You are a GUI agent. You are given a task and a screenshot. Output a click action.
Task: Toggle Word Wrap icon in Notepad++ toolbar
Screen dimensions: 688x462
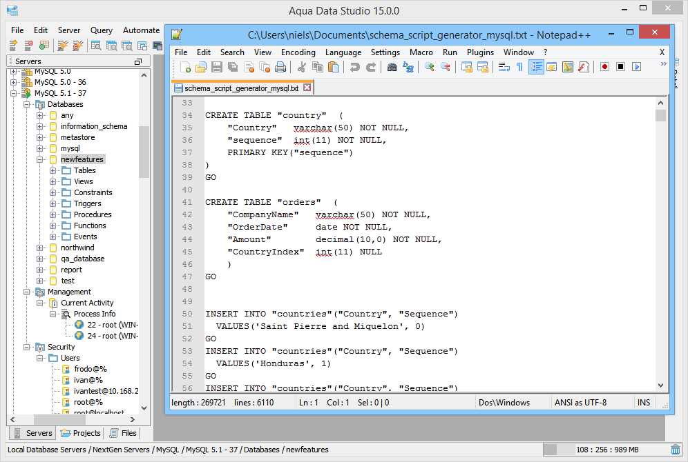pyautogui.click(x=504, y=67)
